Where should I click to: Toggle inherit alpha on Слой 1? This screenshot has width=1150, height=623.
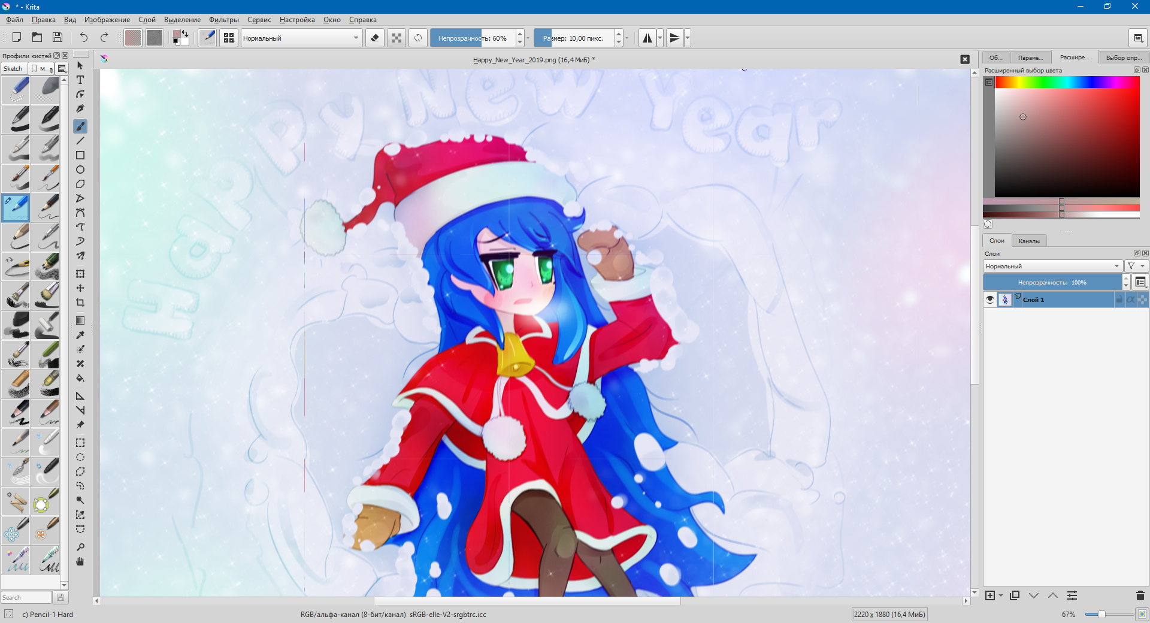(1131, 300)
